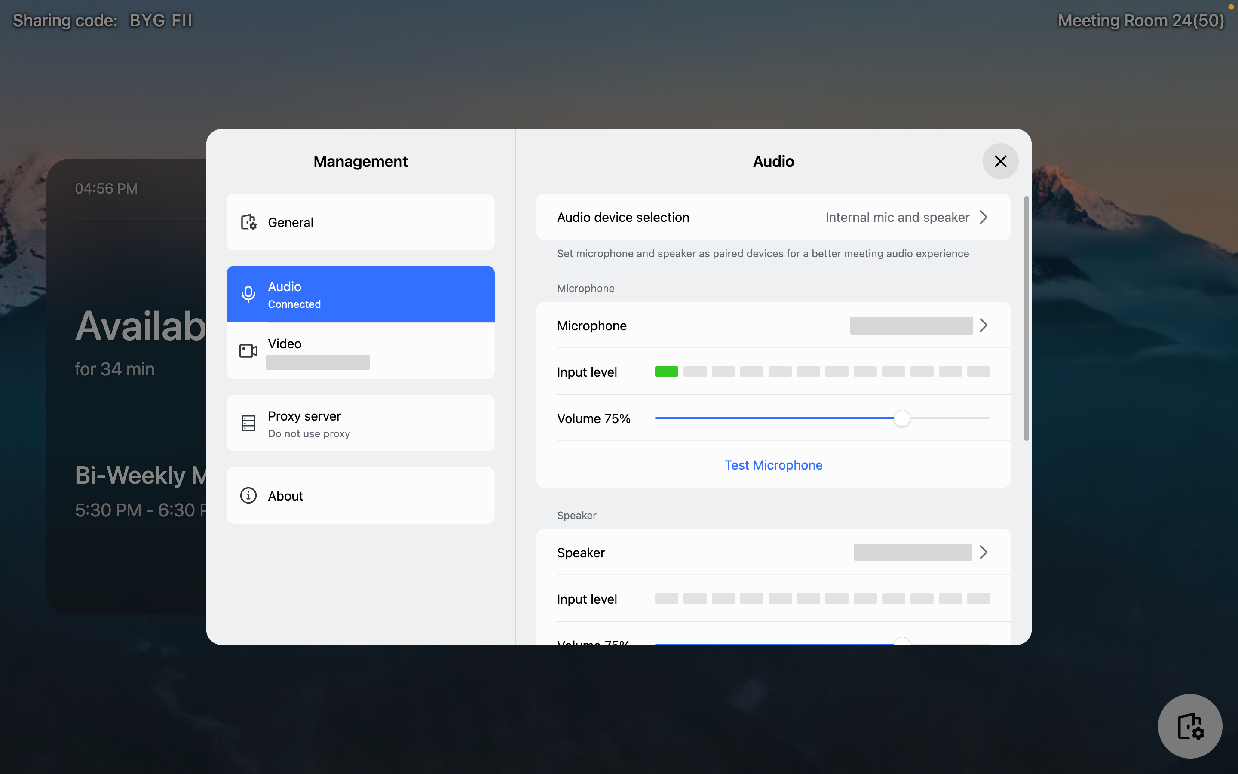Screen dimensions: 1238x774
Task: Select Internal mic and speaker pairing
Action: click(897, 217)
